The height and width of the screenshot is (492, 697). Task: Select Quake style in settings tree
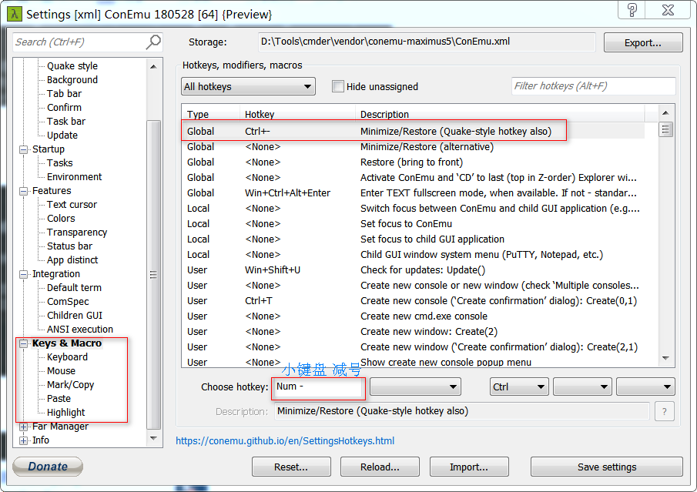point(72,65)
